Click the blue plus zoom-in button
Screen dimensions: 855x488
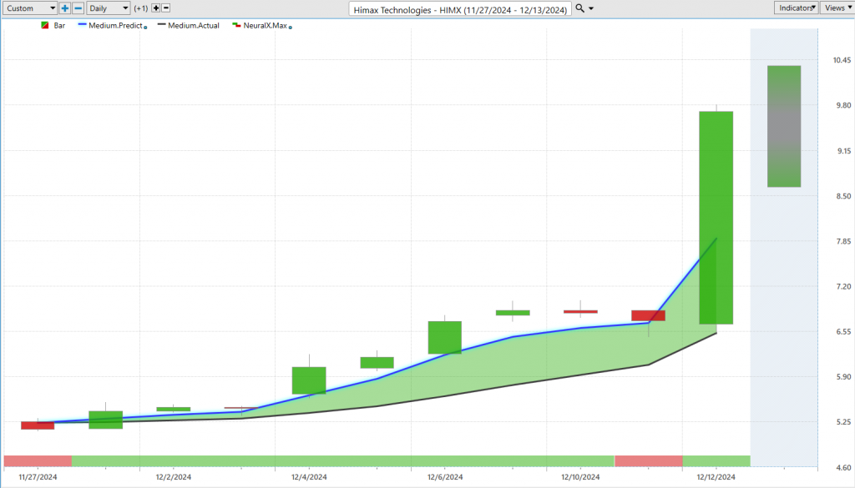(x=65, y=8)
